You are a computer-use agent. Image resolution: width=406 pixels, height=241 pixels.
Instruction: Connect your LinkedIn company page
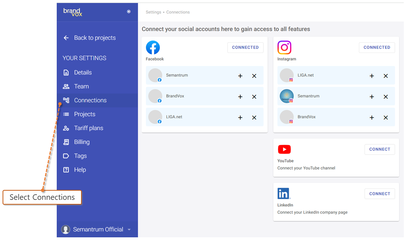[x=379, y=194]
